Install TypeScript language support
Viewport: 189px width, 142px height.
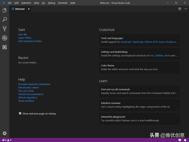pyautogui.click(x=138, y=42)
